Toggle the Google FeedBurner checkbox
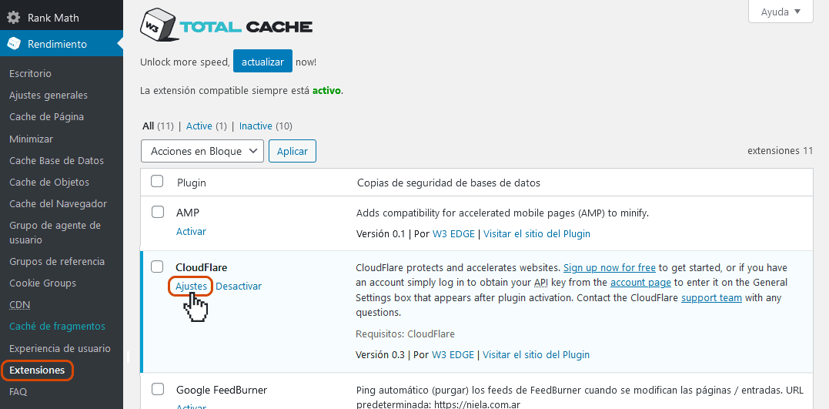Image resolution: width=829 pixels, height=409 pixels. click(157, 389)
